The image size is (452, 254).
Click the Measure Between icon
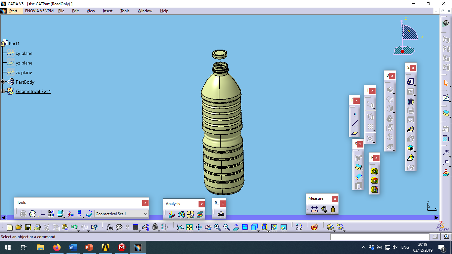point(314,209)
